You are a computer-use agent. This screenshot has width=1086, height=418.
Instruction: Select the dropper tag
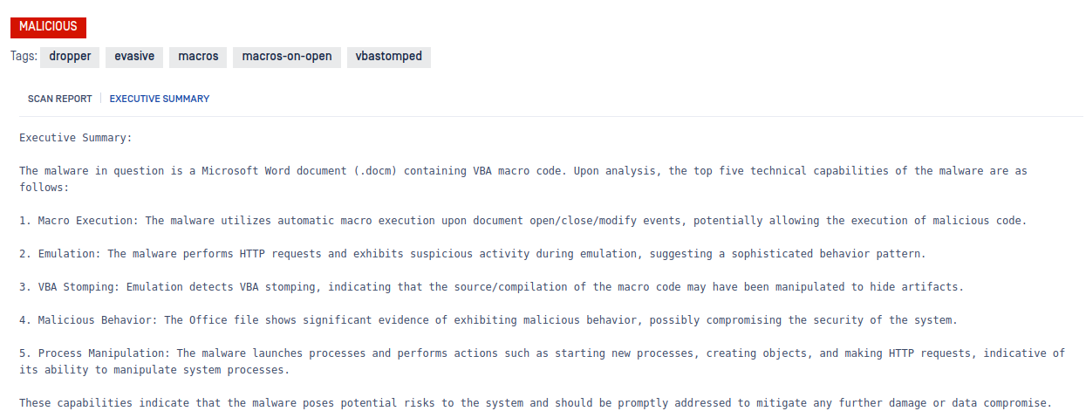click(x=70, y=57)
